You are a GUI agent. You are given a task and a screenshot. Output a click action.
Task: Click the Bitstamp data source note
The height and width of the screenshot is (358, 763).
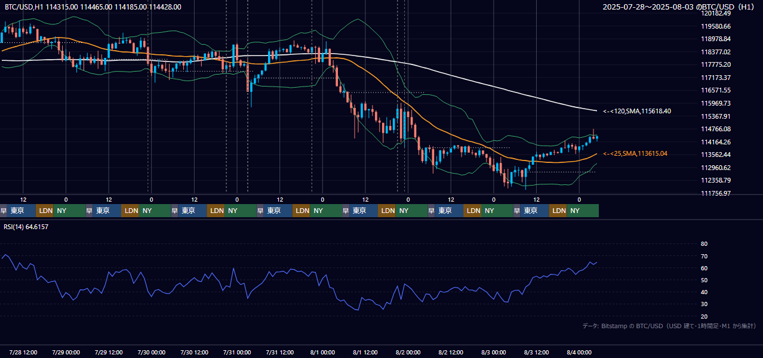pyautogui.click(x=669, y=326)
